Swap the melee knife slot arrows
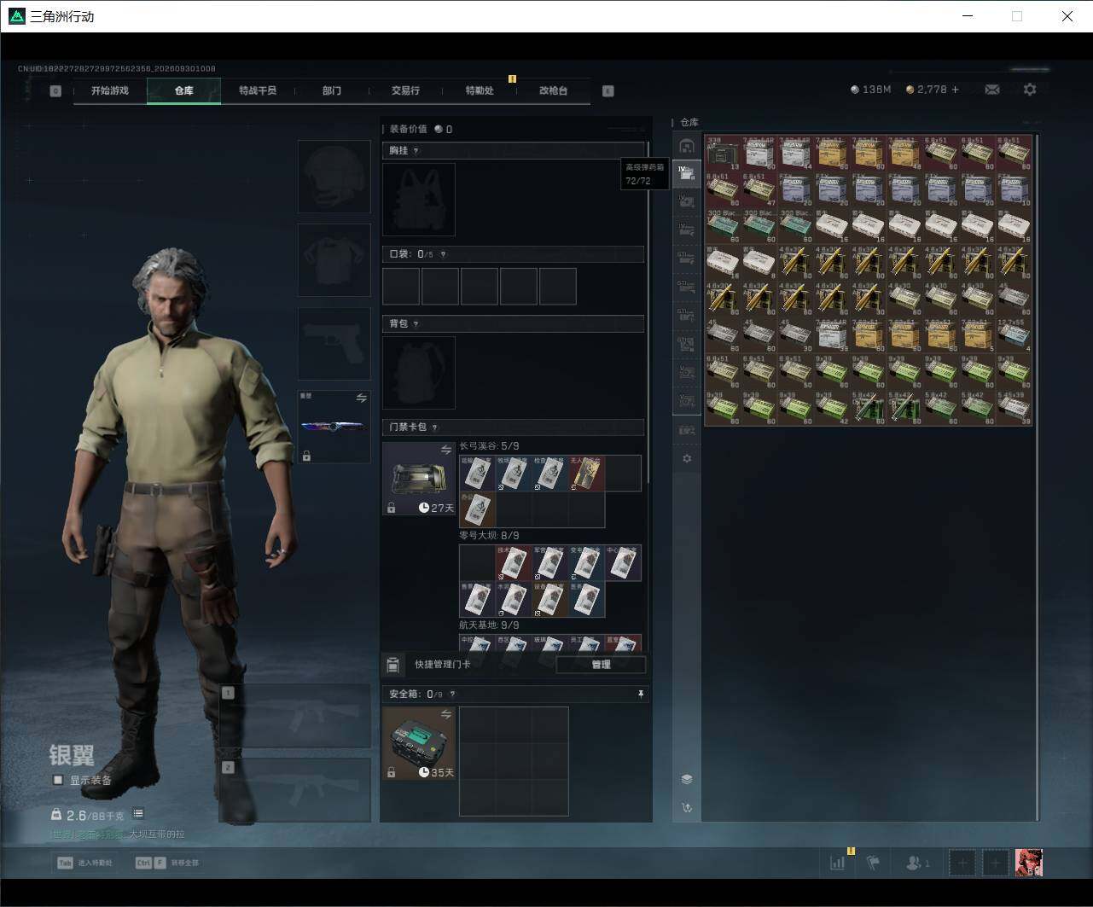 pos(361,398)
